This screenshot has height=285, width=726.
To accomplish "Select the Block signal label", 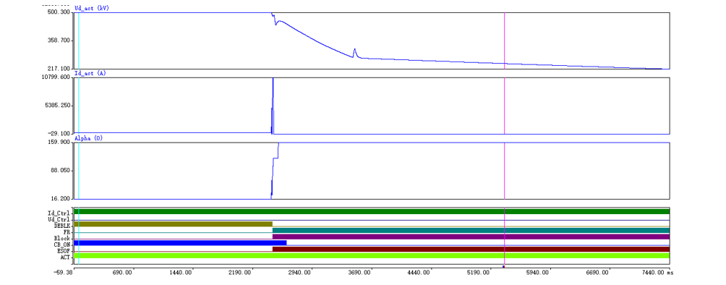I will tap(61, 238).
